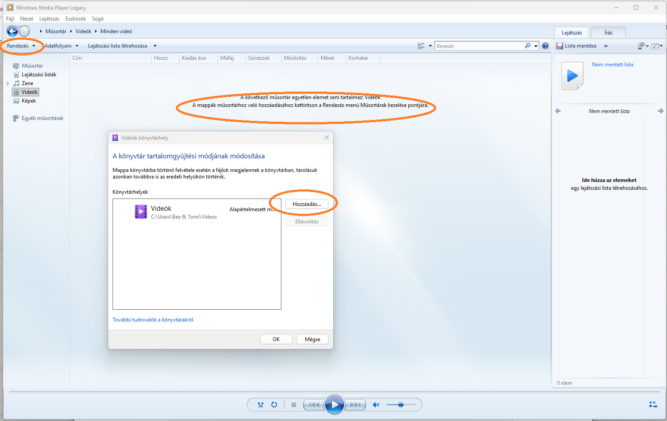Switch to the Lejátszás tab in the list pane

(x=572, y=33)
